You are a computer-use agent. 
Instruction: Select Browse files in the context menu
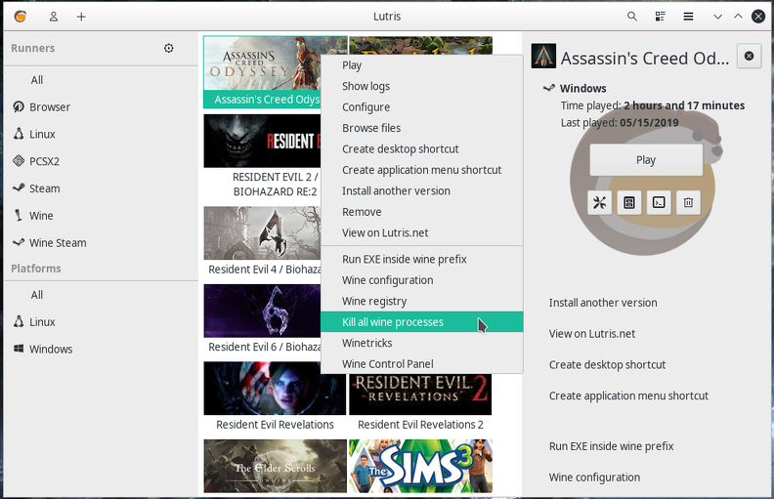[x=421, y=128]
